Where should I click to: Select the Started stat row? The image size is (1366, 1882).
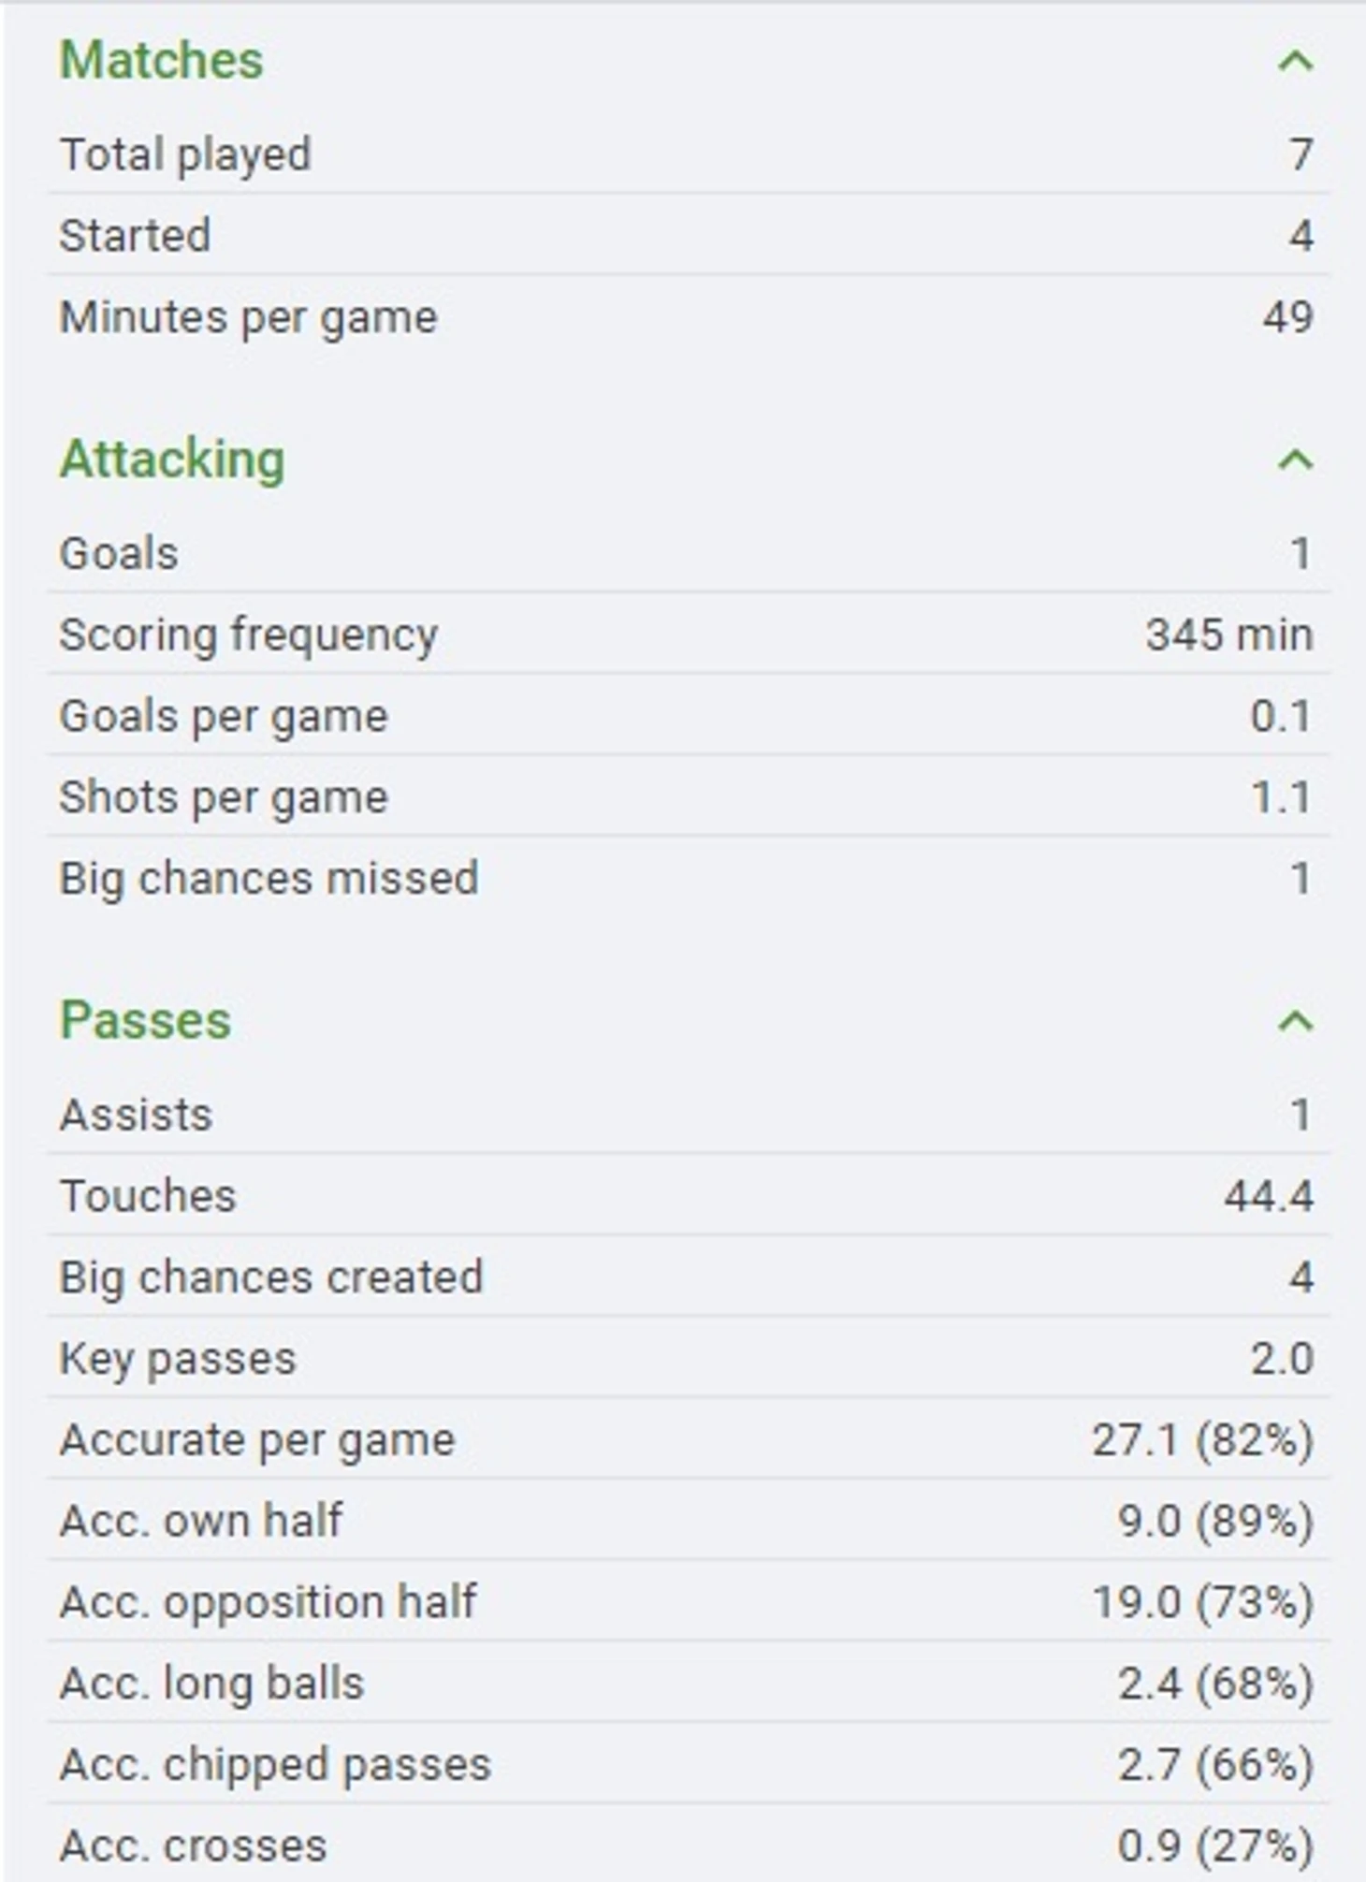point(688,235)
